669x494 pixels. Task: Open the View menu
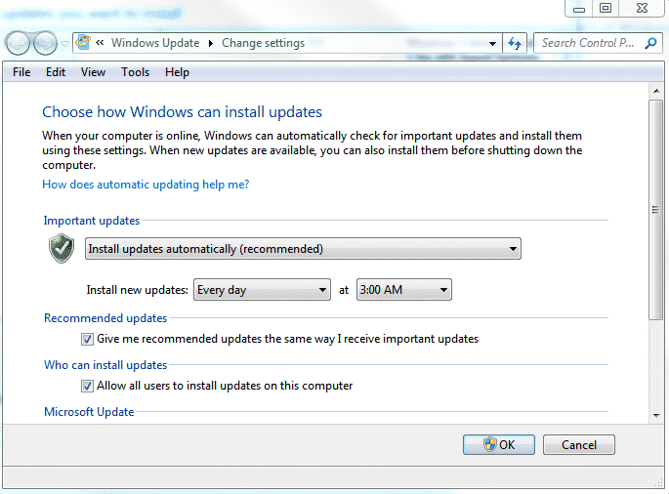coord(93,72)
